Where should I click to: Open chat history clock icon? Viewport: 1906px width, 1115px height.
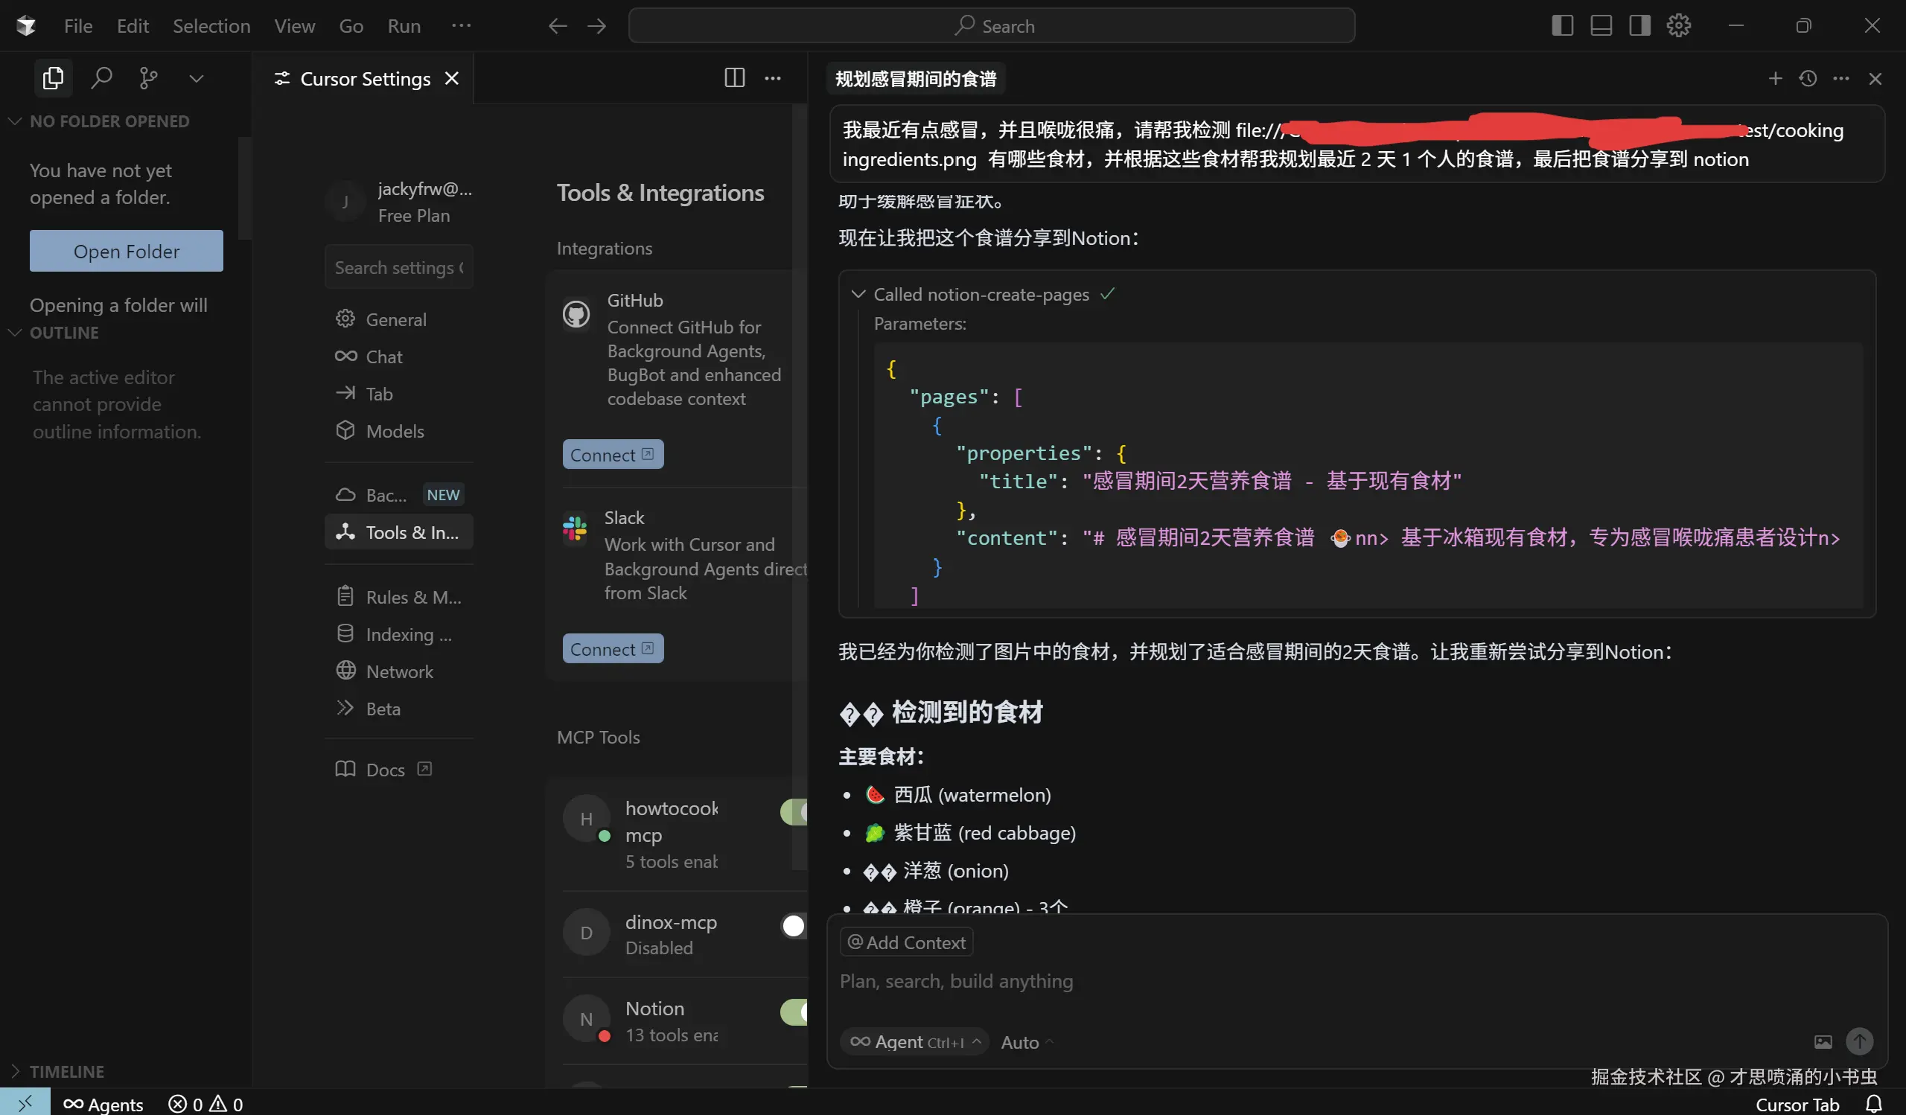pos(1808,79)
